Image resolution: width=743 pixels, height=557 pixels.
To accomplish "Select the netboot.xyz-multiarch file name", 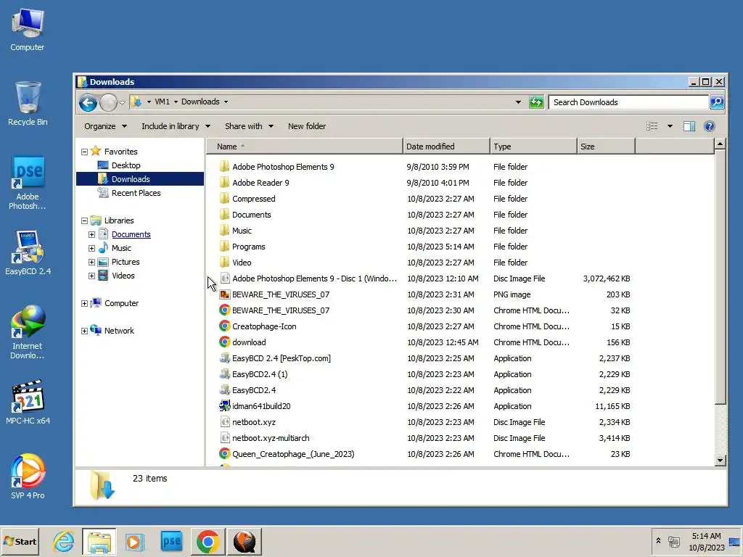I will click(x=271, y=438).
